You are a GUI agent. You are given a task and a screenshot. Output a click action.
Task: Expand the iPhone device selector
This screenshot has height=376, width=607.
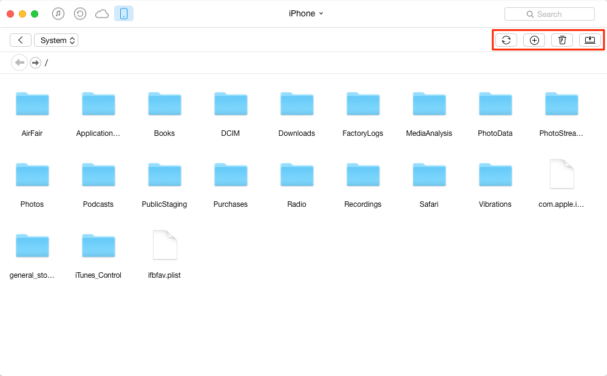[x=306, y=13]
